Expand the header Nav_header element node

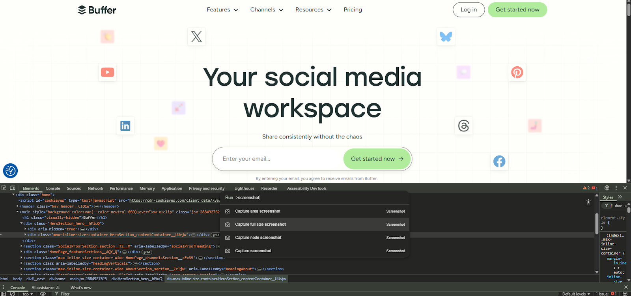tap(17, 206)
